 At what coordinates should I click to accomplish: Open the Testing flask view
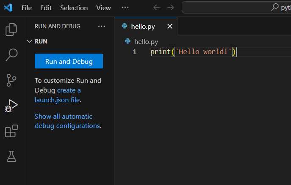click(11, 156)
